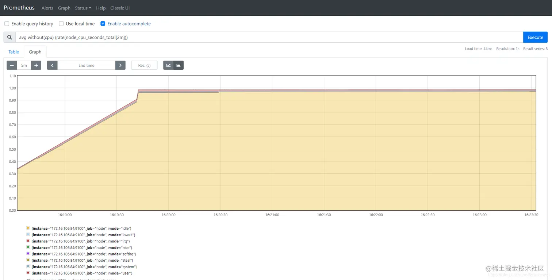Open the Status dropdown menu

[83, 8]
